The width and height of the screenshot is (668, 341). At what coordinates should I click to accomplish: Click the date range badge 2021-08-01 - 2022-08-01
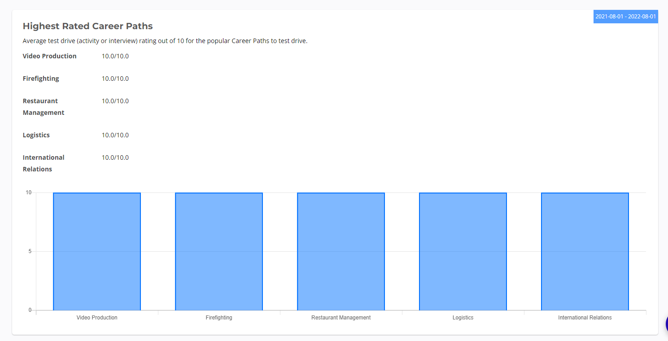[625, 17]
